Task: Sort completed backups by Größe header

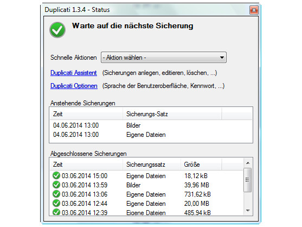Action: click(201, 165)
